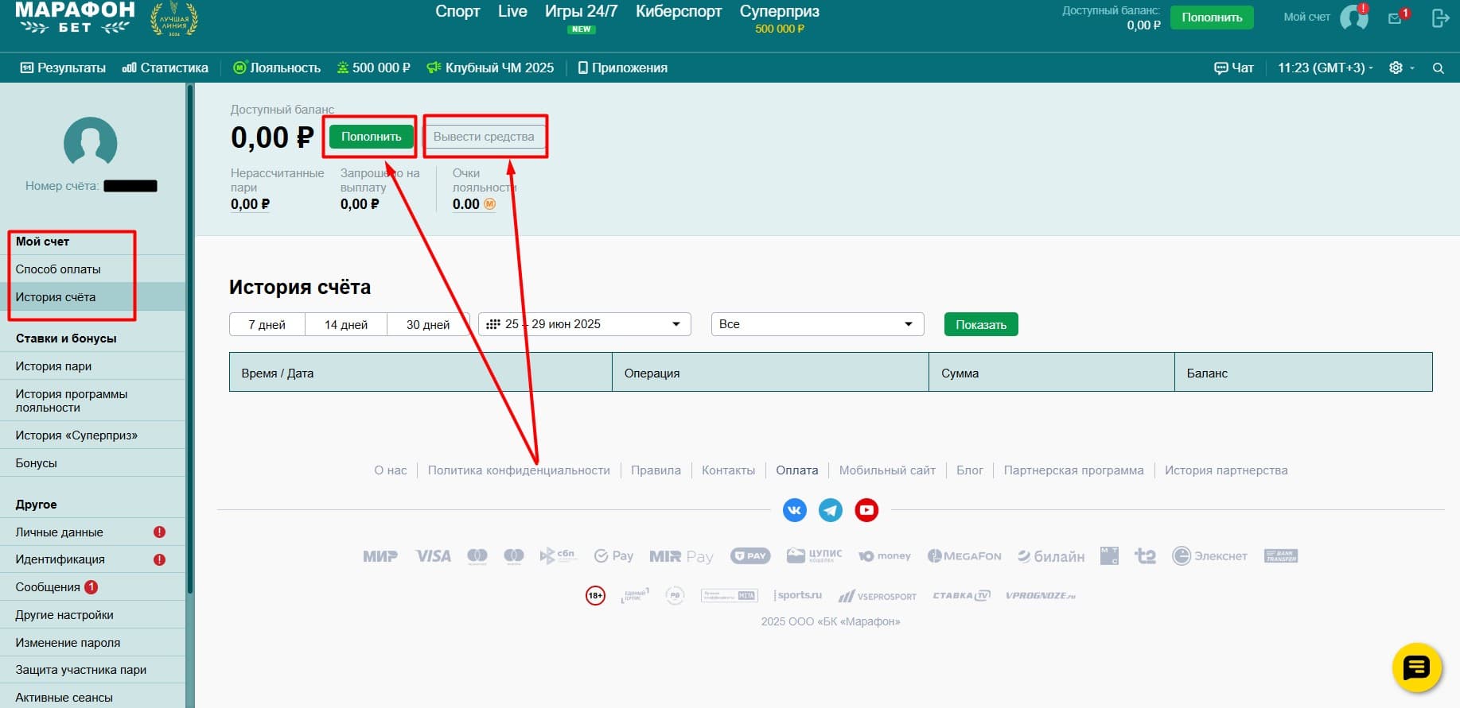Click the logout door icon
Viewport: 1460px width, 708px height.
1440,17
